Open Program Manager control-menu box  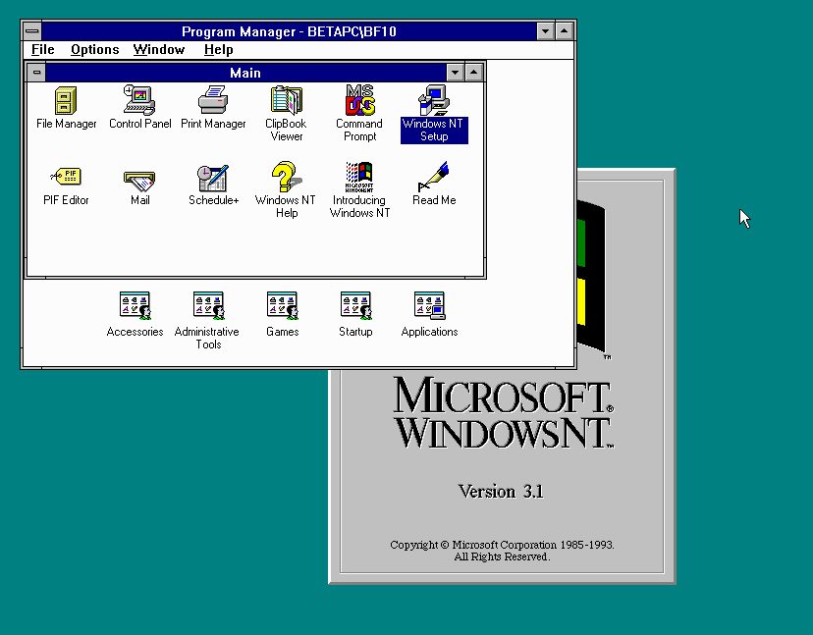click(32, 31)
